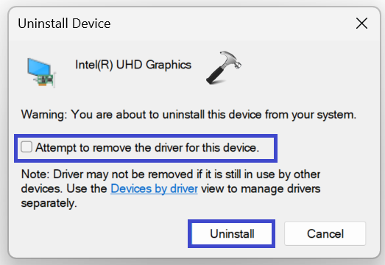Click the "Warning:" word in the message
This screenshot has height=265, width=385.
click(44, 115)
